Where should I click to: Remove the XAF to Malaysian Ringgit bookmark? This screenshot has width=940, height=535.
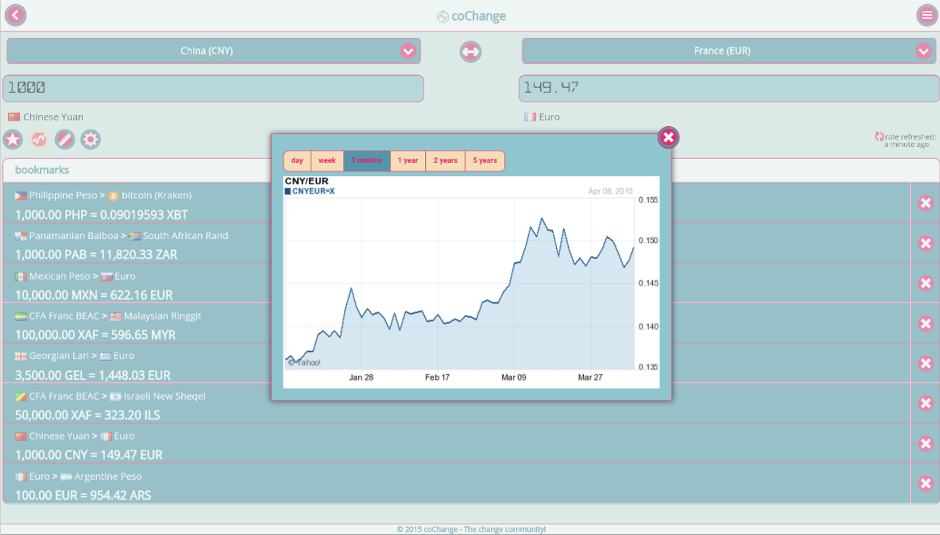tap(926, 324)
